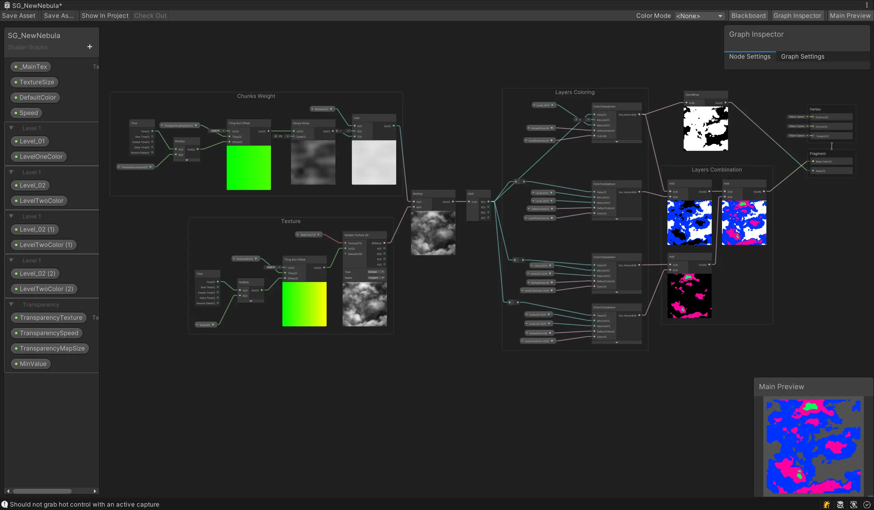Switch to the Graph Settings tab
The width and height of the screenshot is (874, 510).
[x=803, y=56]
